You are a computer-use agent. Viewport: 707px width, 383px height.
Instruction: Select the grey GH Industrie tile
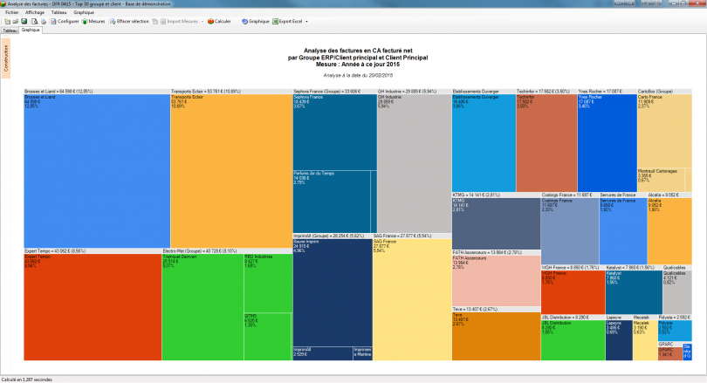click(x=414, y=163)
